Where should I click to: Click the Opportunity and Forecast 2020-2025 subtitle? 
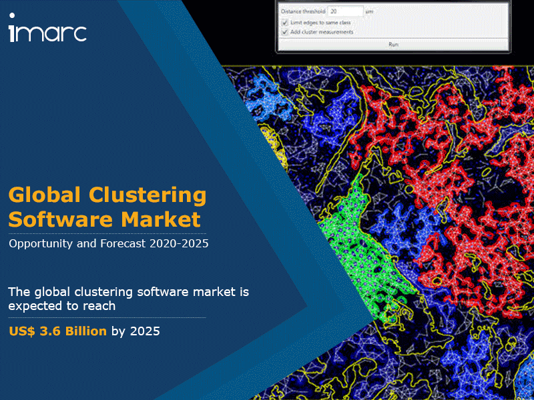[x=109, y=244]
